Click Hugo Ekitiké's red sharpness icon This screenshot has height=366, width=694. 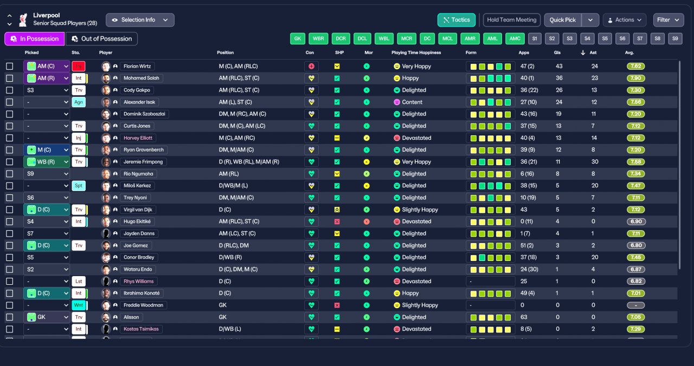(x=337, y=221)
